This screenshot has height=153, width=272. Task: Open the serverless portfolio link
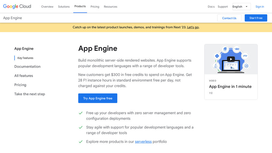tap(143, 142)
